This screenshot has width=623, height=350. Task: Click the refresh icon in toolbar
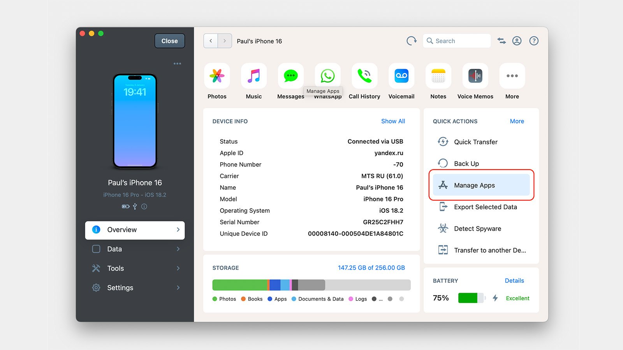pyautogui.click(x=412, y=41)
